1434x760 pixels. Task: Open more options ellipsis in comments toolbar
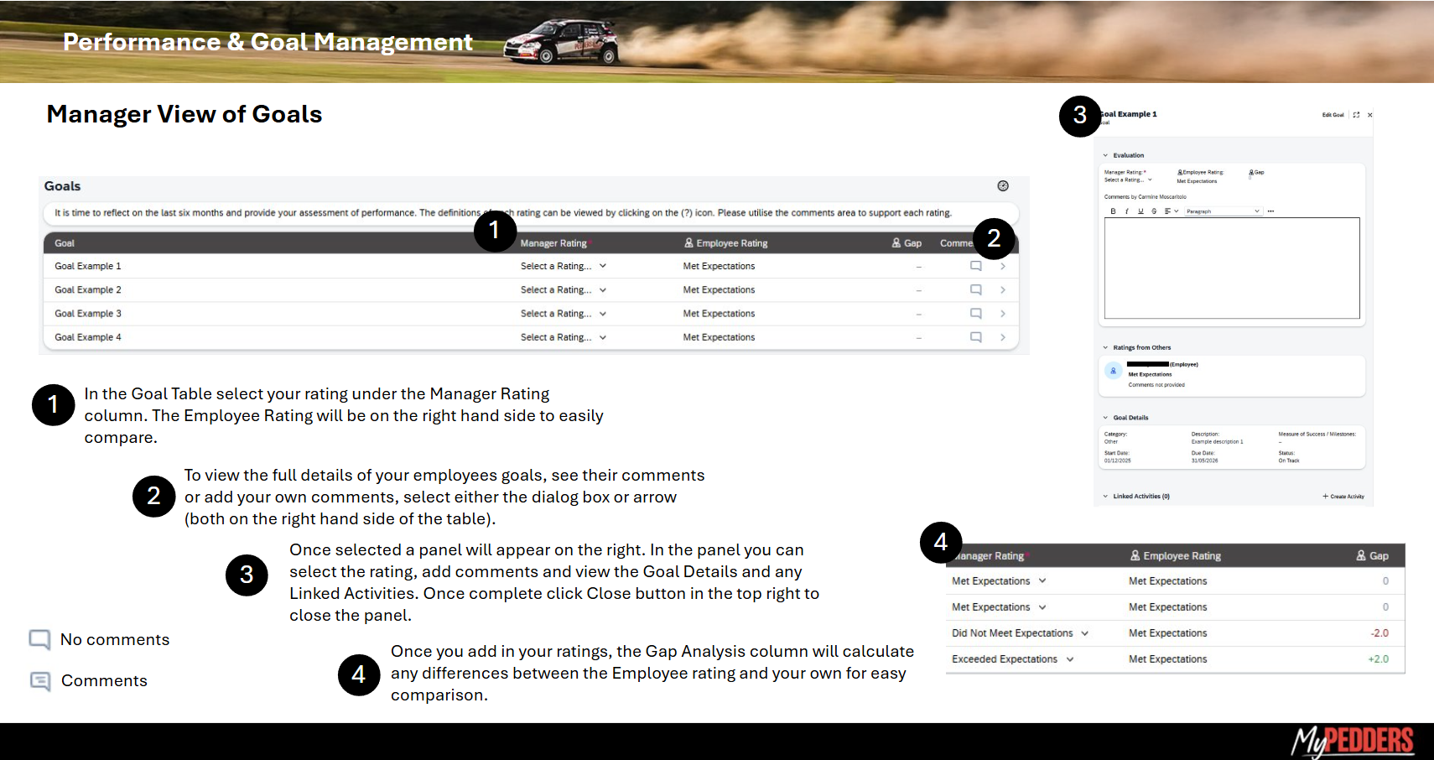point(1270,211)
